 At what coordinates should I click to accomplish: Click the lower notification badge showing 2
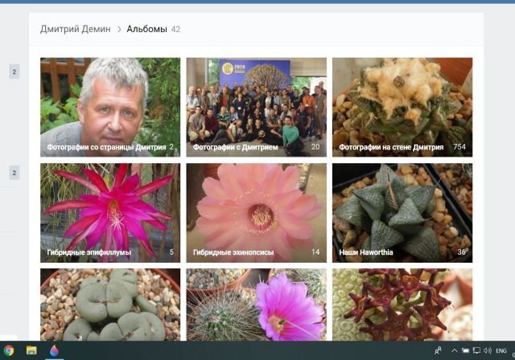tap(14, 173)
